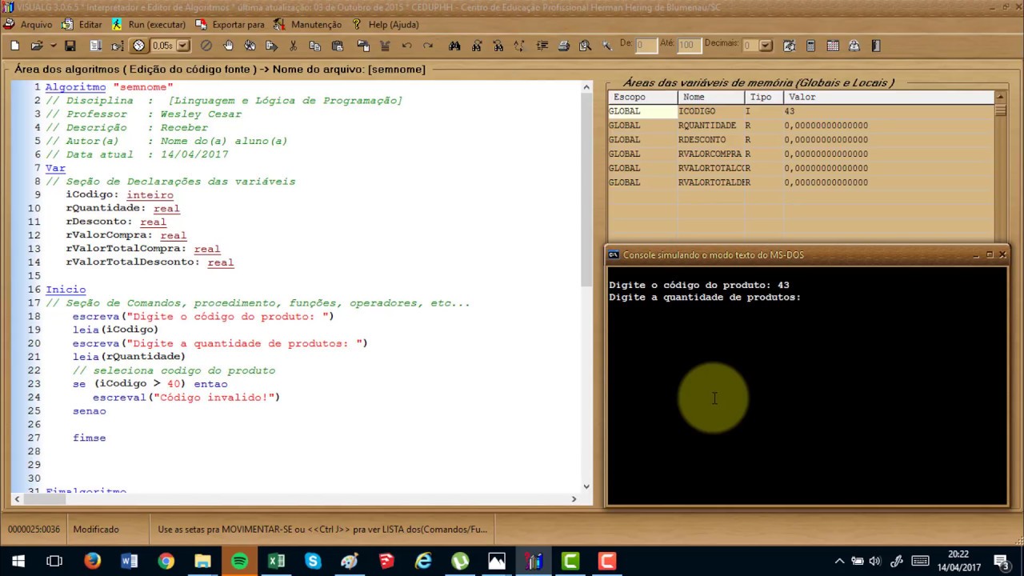
Task: Open the Decimais dropdown
Action: click(766, 46)
